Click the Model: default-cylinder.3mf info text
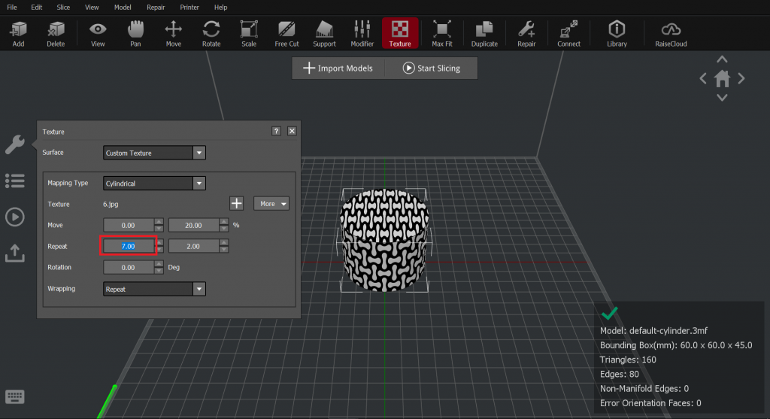The image size is (770, 419). (653, 330)
